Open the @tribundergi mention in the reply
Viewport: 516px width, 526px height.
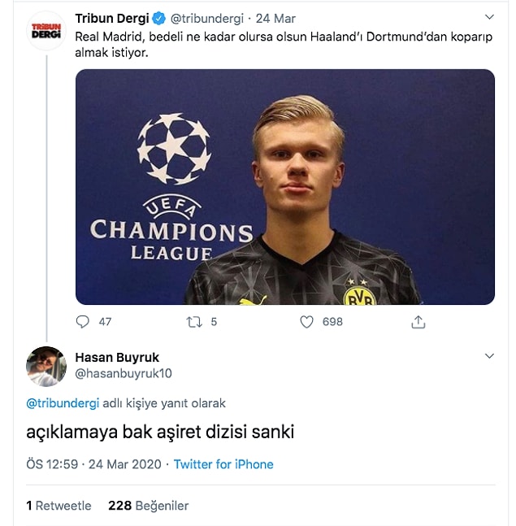(x=63, y=403)
